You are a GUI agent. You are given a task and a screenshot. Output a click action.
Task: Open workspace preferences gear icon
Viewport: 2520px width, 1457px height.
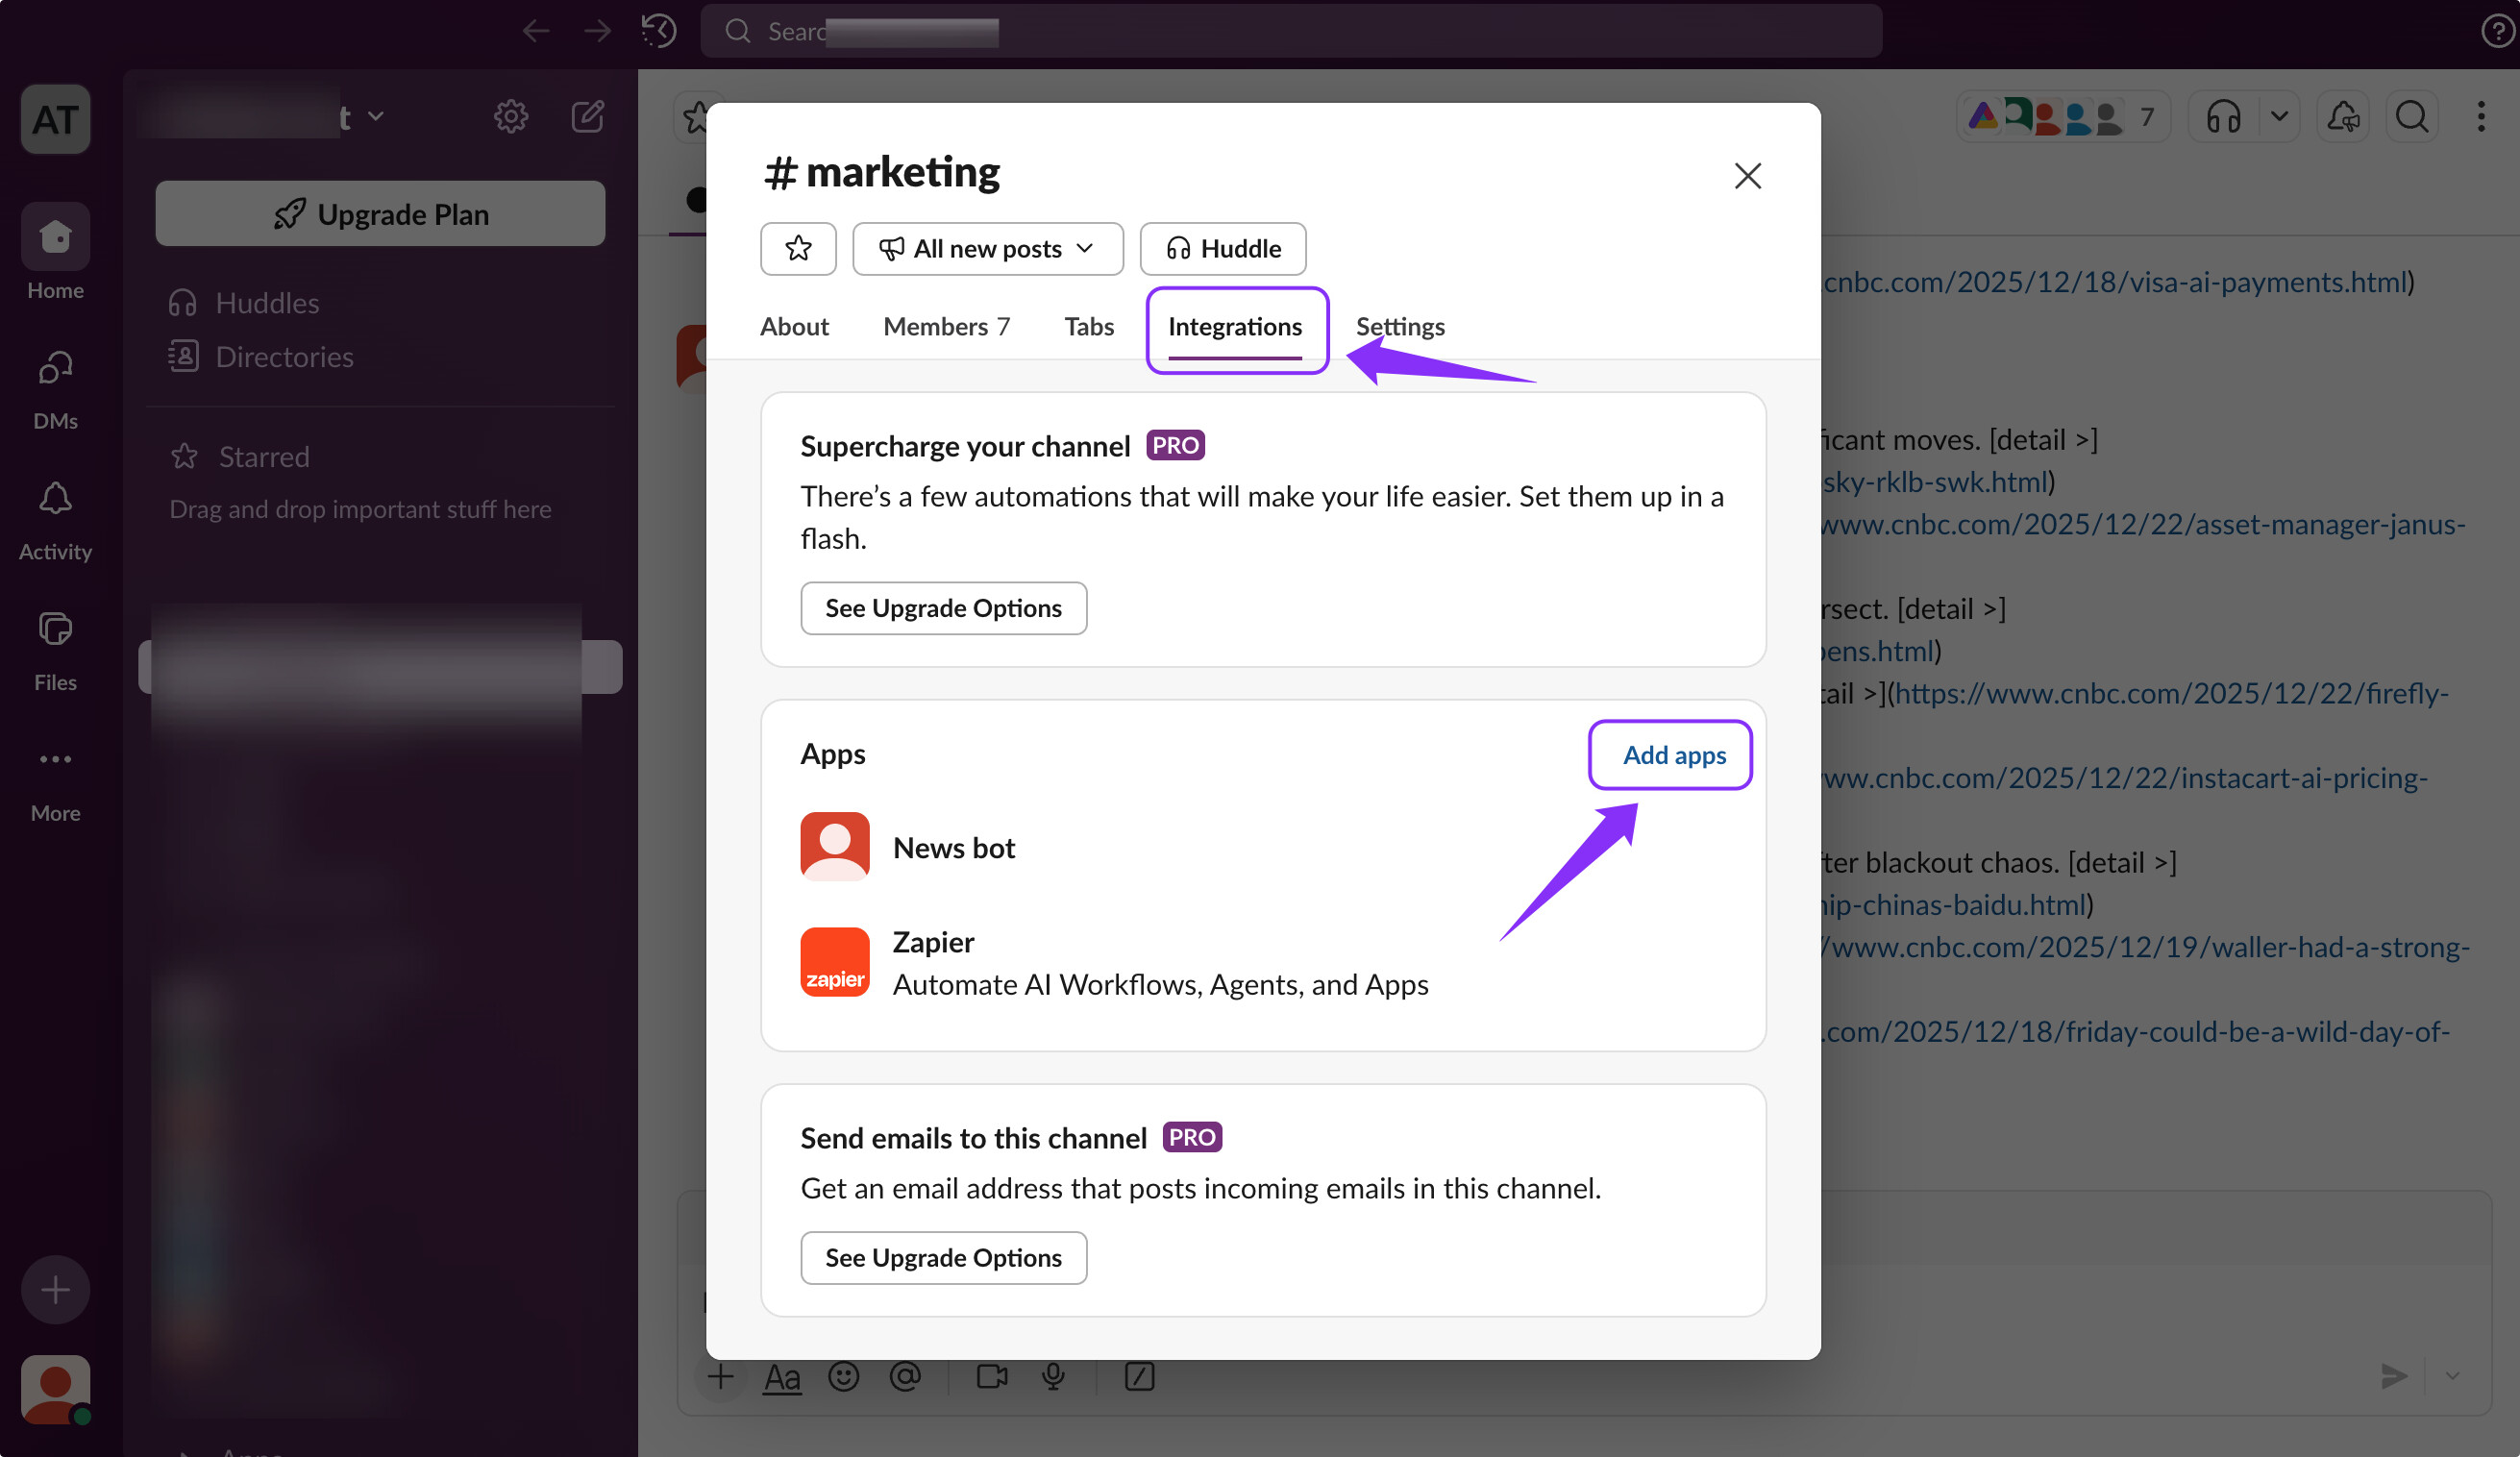click(510, 117)
